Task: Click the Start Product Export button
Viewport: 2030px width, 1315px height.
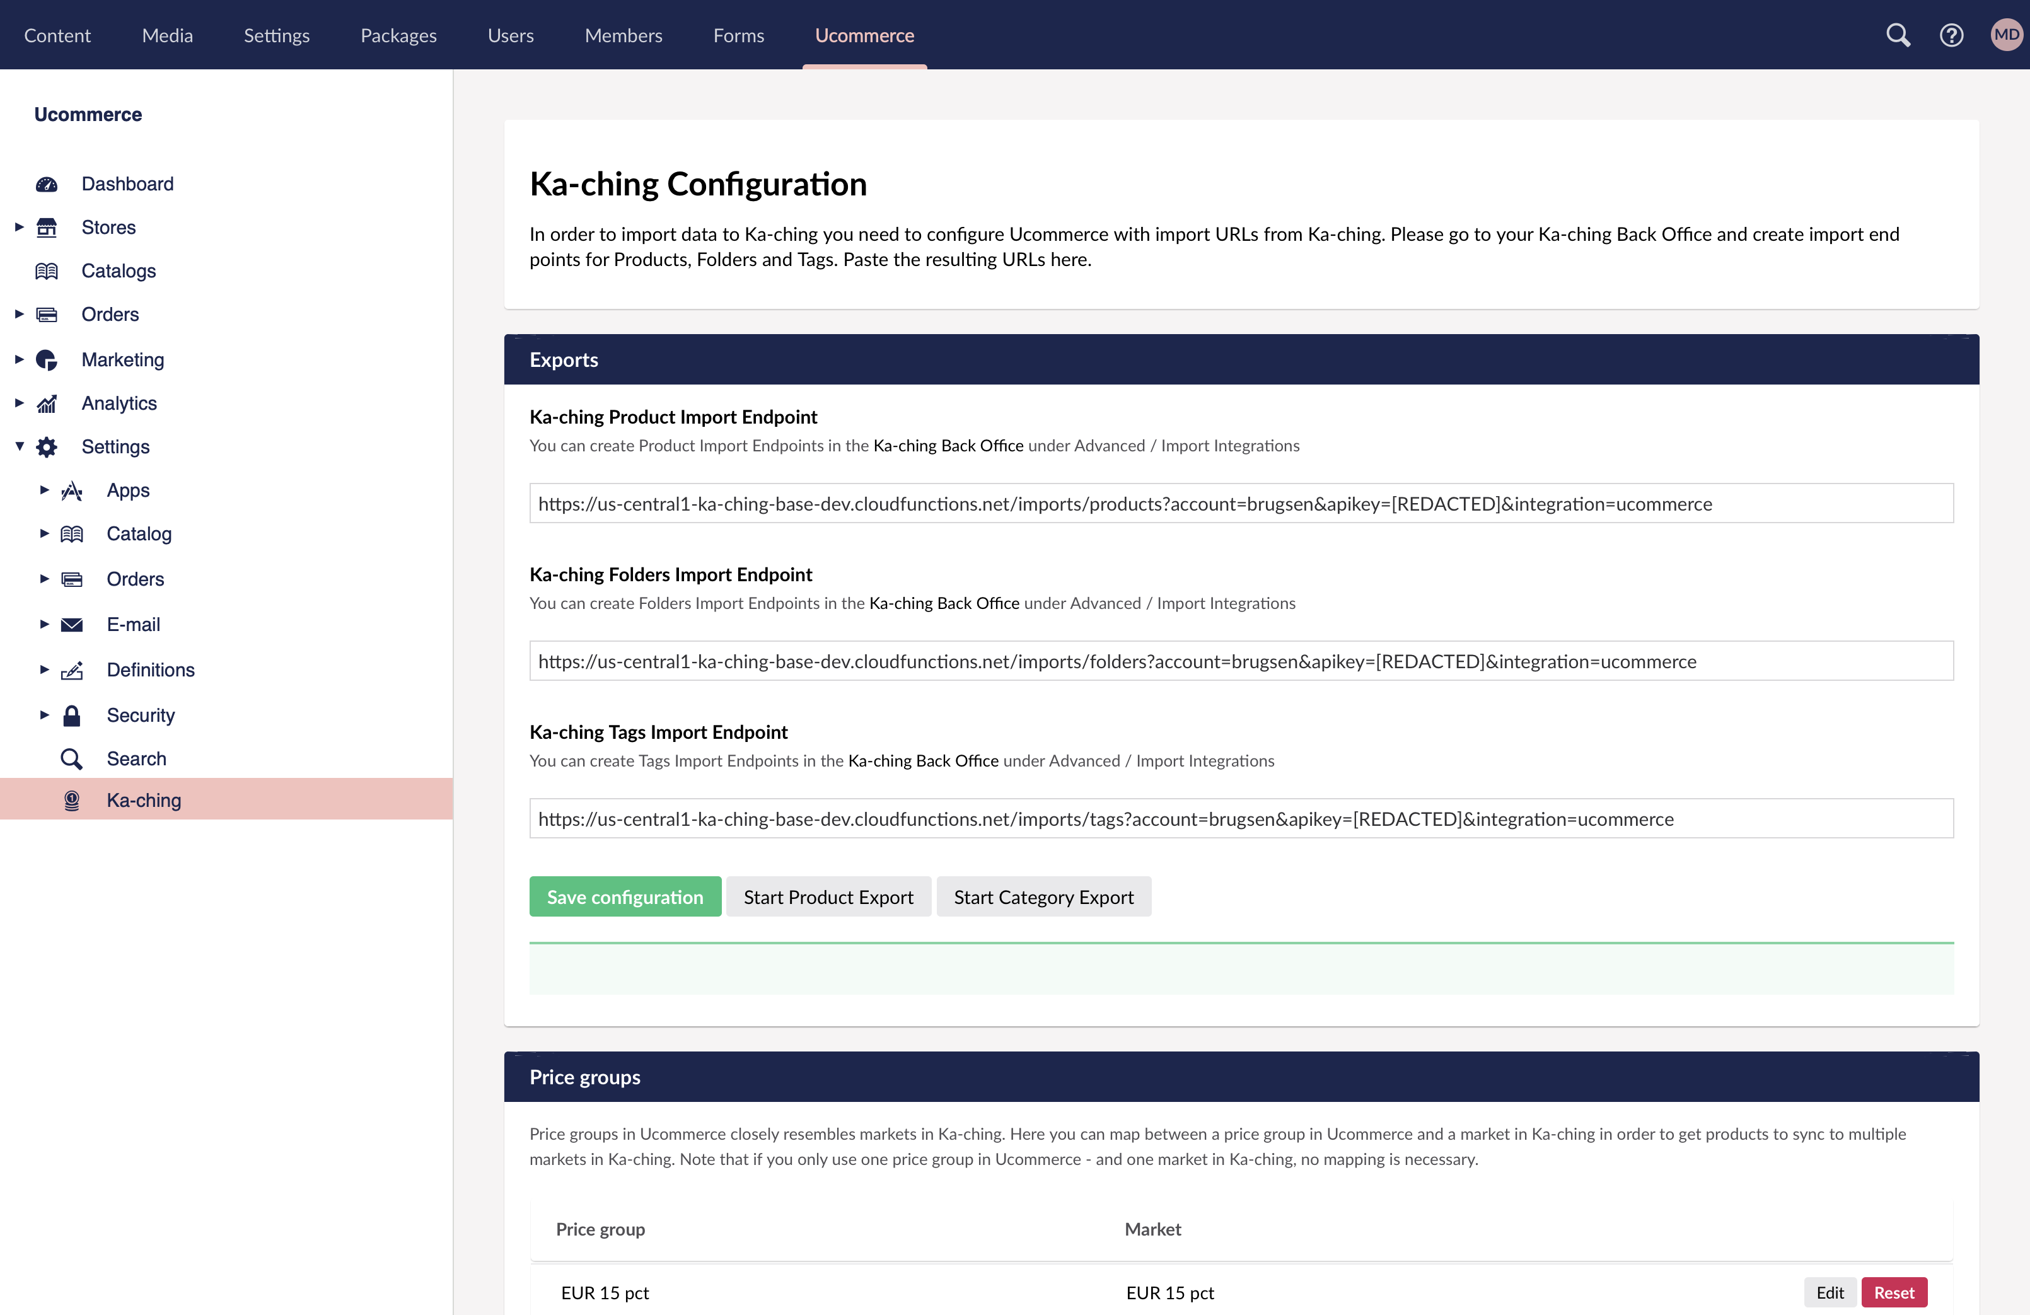Action: [828, 897]
